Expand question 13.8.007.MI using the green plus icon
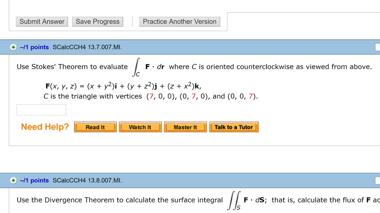This screenshot has width=380, height=213. (13, 180)
